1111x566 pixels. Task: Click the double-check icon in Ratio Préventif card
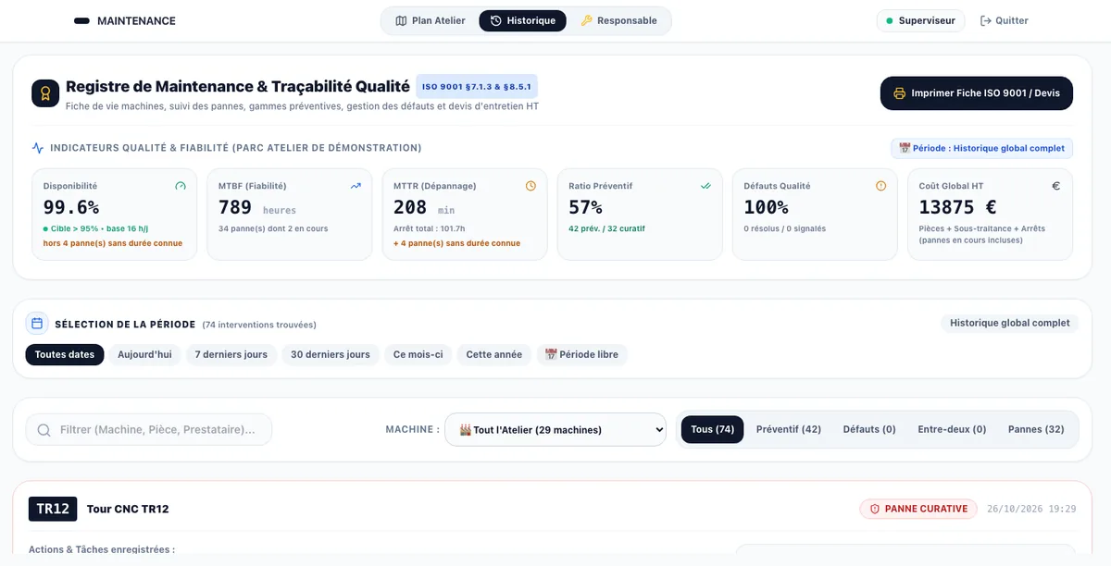click(705, 186)
